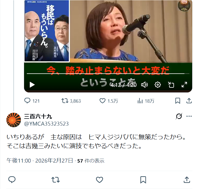Like the post showing 1.5万 likes
Image resolution: width=198 pixels, height=189 pixels.
tap(109, 101)
